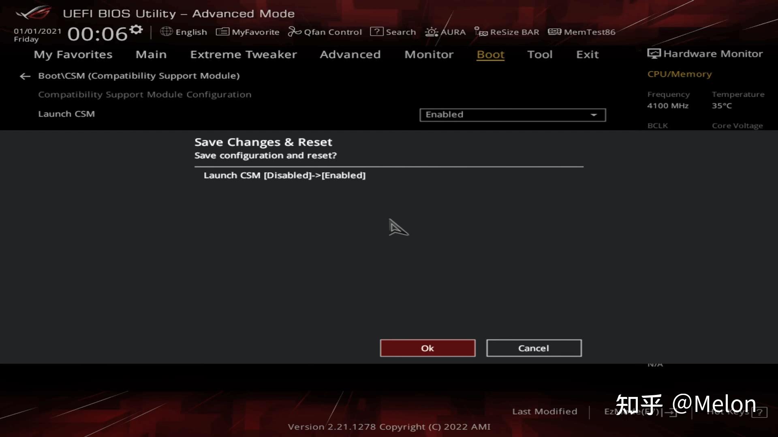The height and width of the screenshot is (437, 778).
Task: Open the Advanced menu
Action: (350, 54)
